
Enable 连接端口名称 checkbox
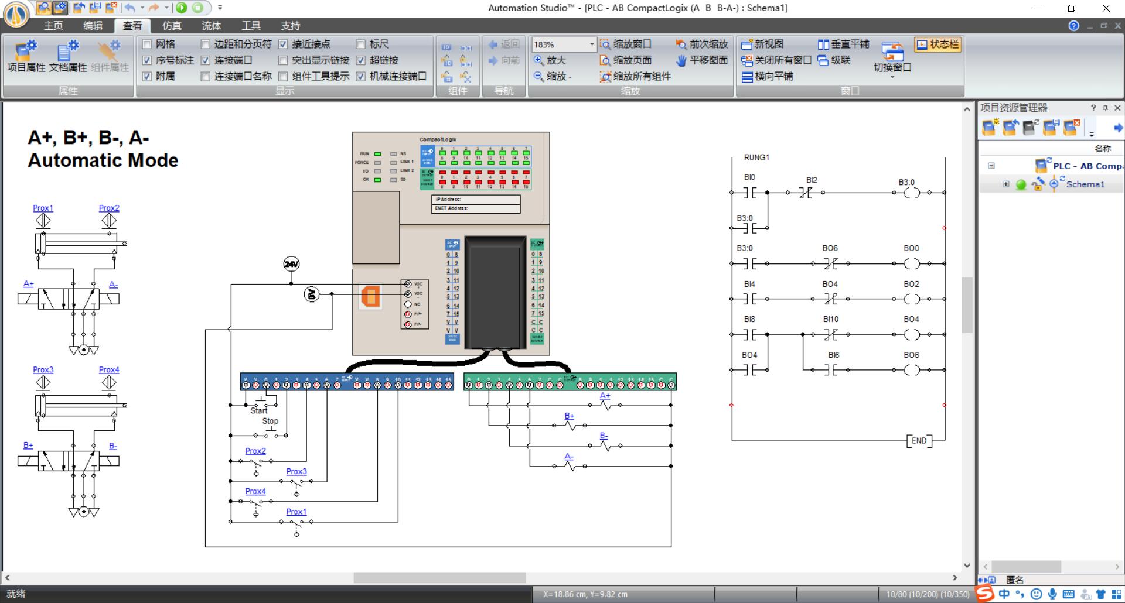coord(205,76)
